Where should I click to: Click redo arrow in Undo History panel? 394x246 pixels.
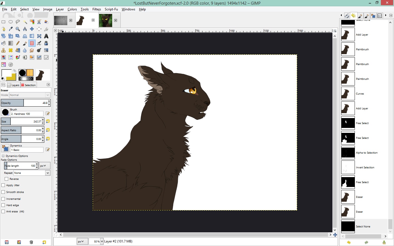[x=366, y=242]
